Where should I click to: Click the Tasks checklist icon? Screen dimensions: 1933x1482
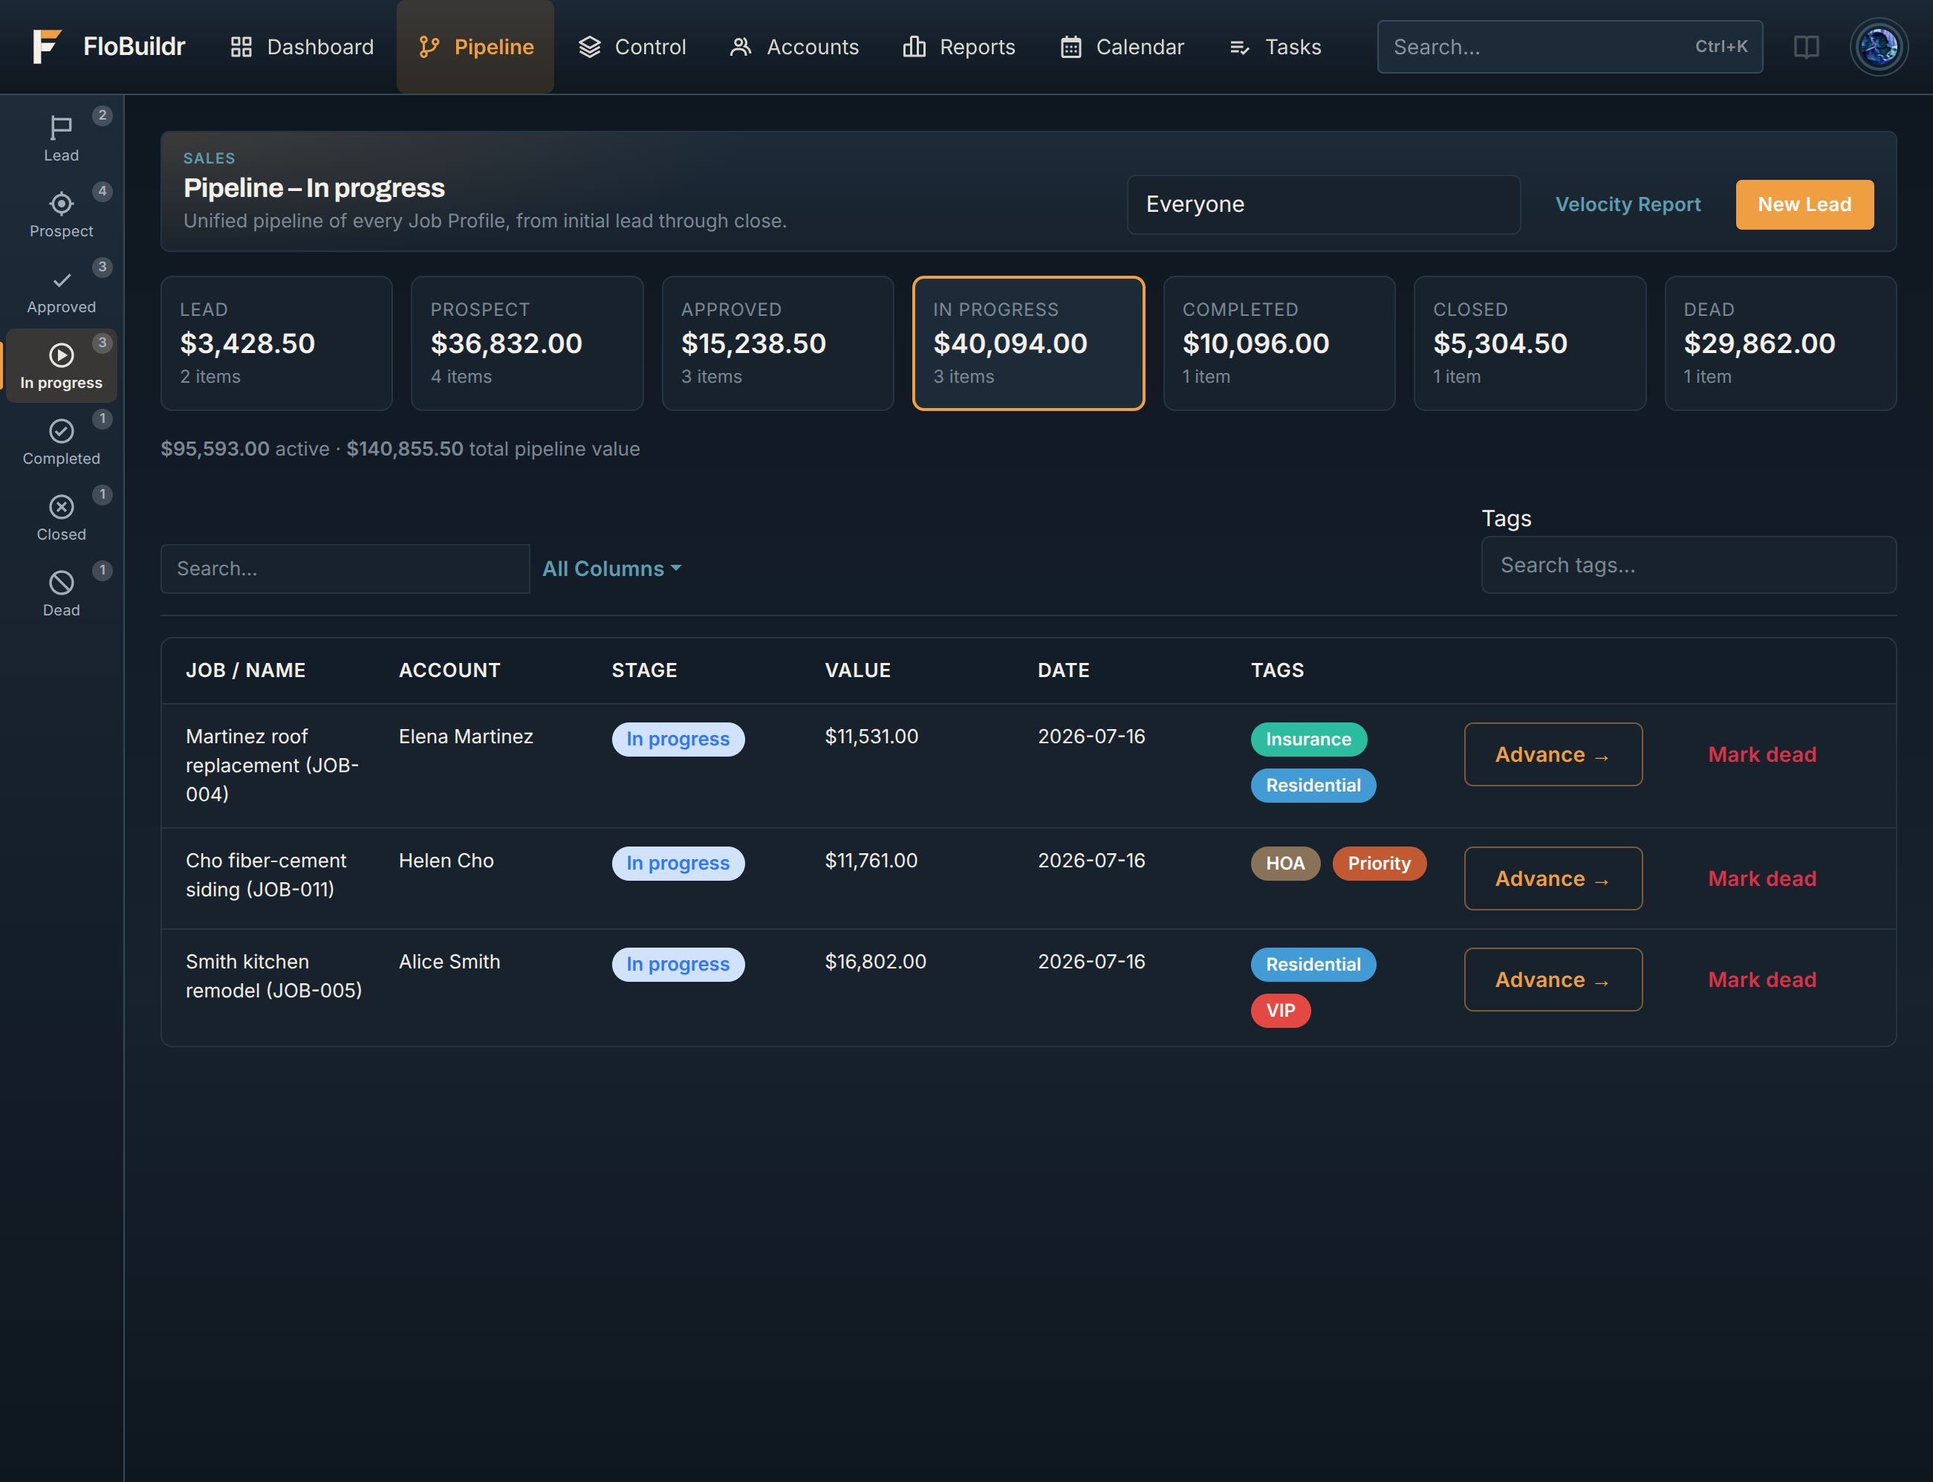(1239, 47)
